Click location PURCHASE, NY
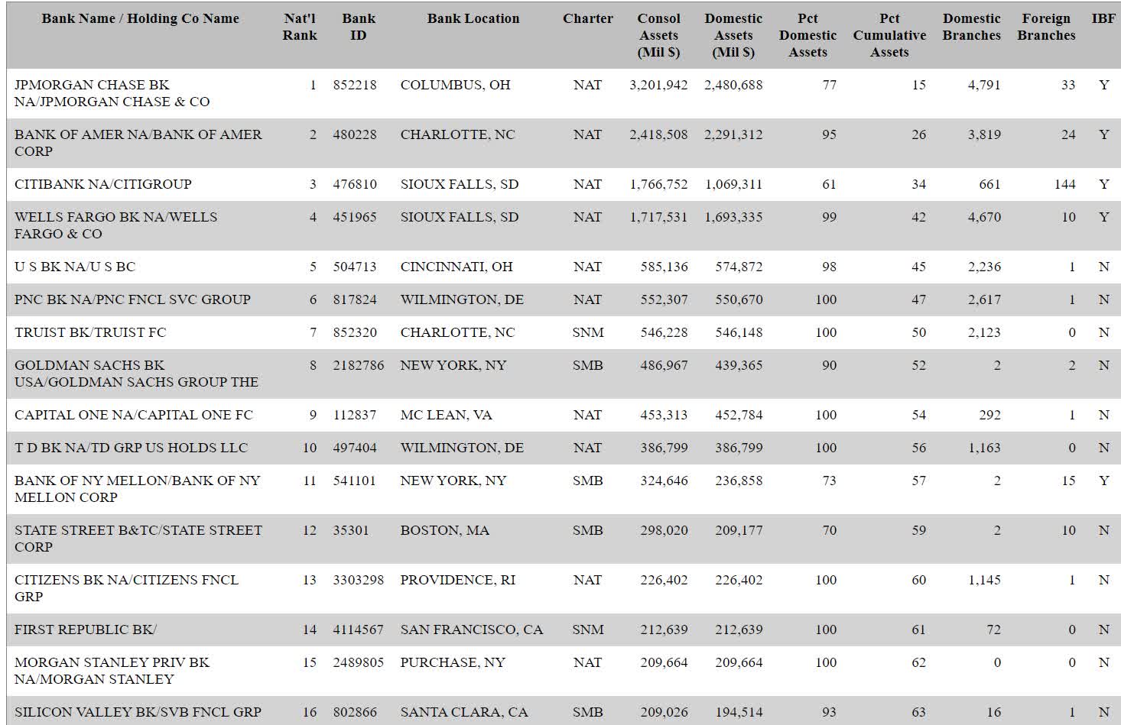Image resolution: width=1121 pixels, height=725 pixels. click(x=453, y=662)
